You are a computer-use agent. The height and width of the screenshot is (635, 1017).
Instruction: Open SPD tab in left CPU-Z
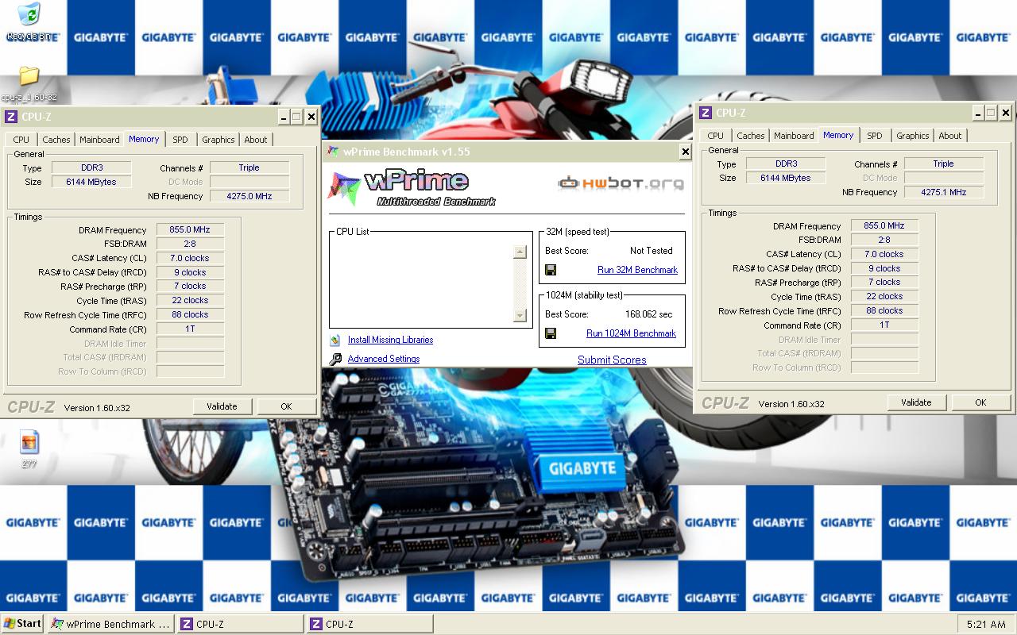point(180,140)
